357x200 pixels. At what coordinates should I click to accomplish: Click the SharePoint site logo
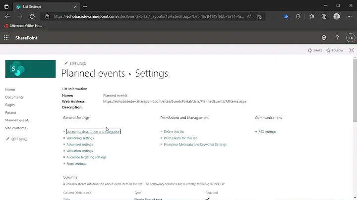(x=30, y=69)
